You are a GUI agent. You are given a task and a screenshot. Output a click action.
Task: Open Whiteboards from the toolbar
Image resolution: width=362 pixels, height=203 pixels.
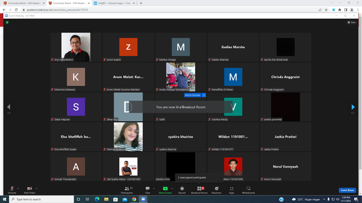pos(248,190)
